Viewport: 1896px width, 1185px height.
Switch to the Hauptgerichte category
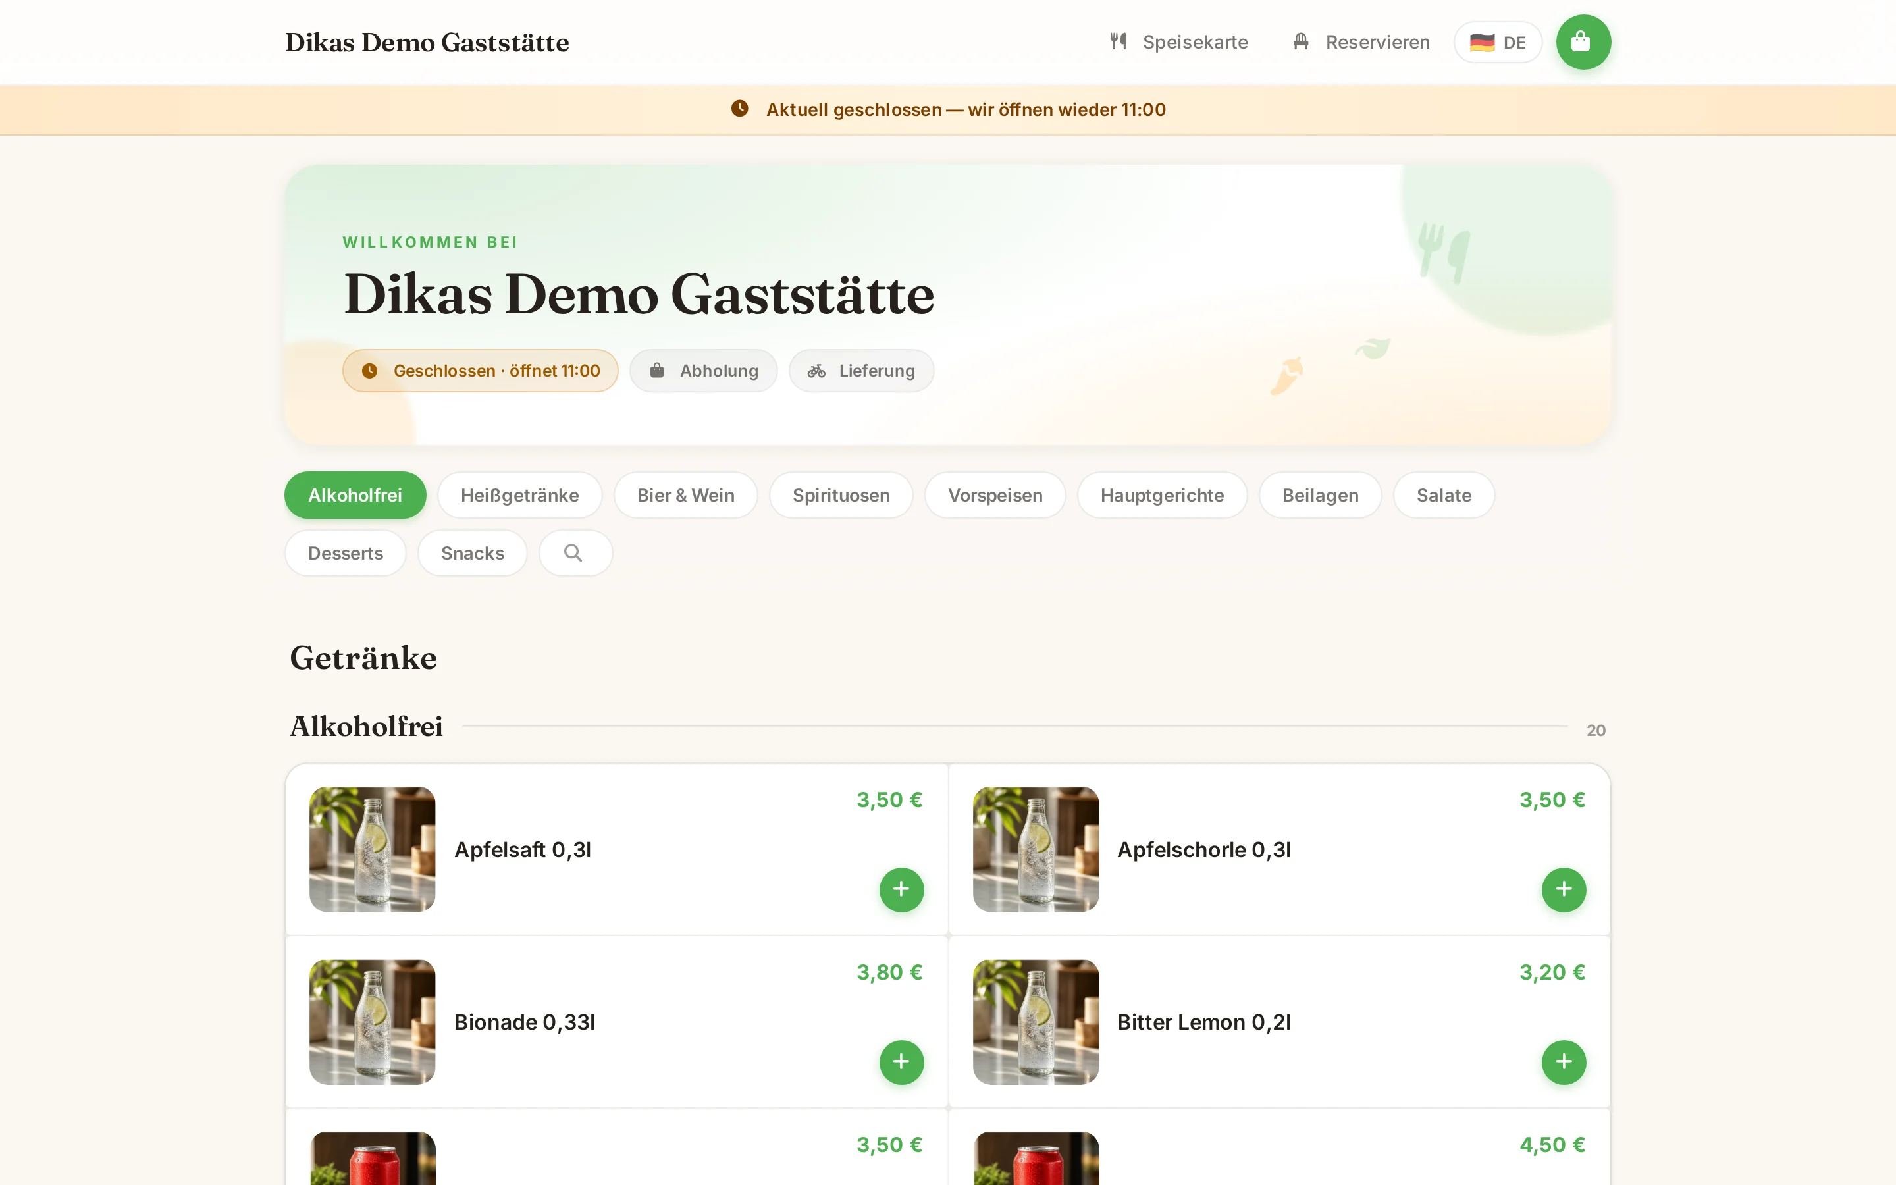pyautogui.click(x=1162, y=495)
